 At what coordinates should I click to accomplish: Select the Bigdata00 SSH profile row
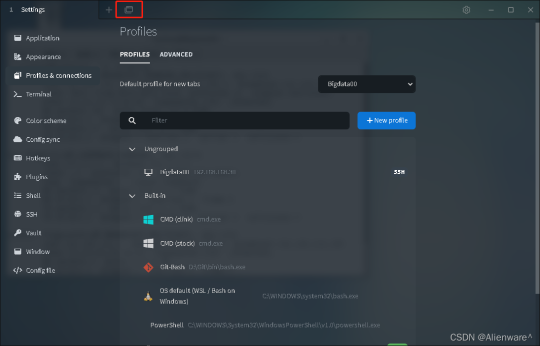coord(267,172)
